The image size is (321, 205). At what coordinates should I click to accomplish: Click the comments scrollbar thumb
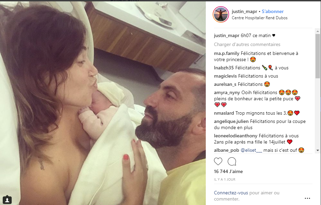tap(318, 56)
